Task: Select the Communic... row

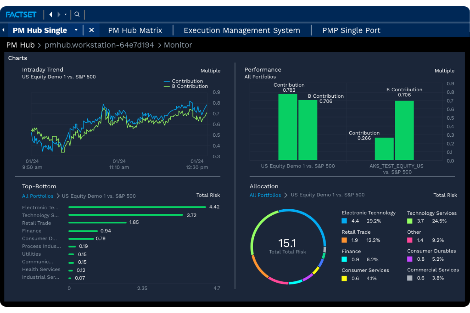Action: [x=54, y=262]
